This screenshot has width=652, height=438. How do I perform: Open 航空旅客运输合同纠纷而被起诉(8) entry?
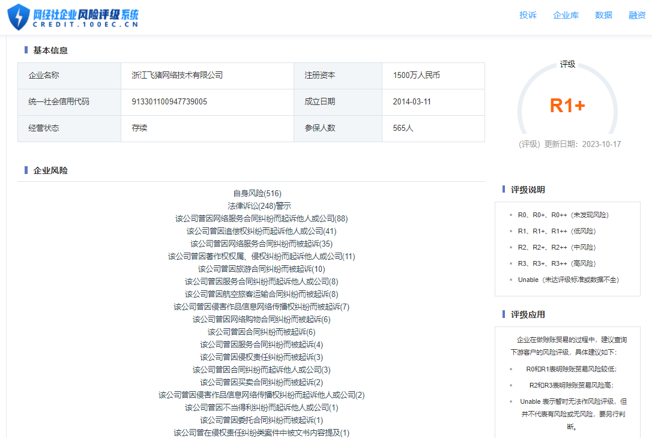tap(261, 294)
